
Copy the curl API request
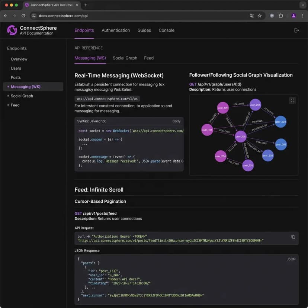coord(293,237)
